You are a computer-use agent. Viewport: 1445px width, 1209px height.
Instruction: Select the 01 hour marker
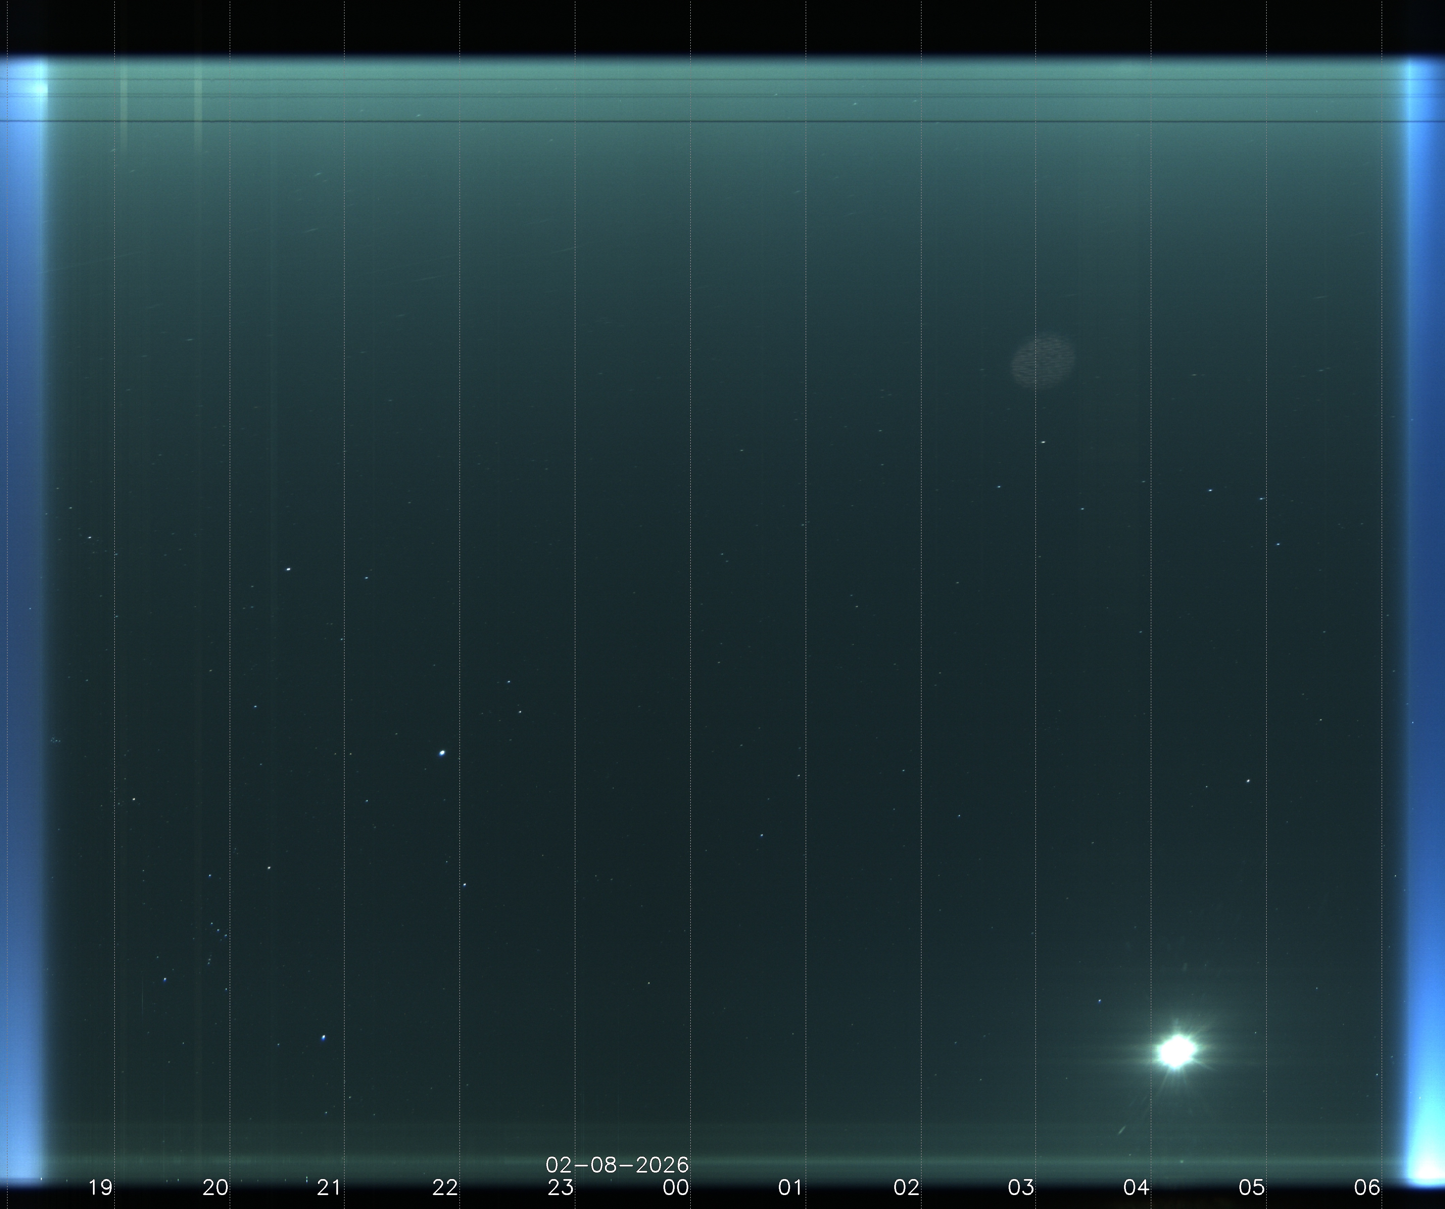pyautogui.click(x=791, y=1188)
